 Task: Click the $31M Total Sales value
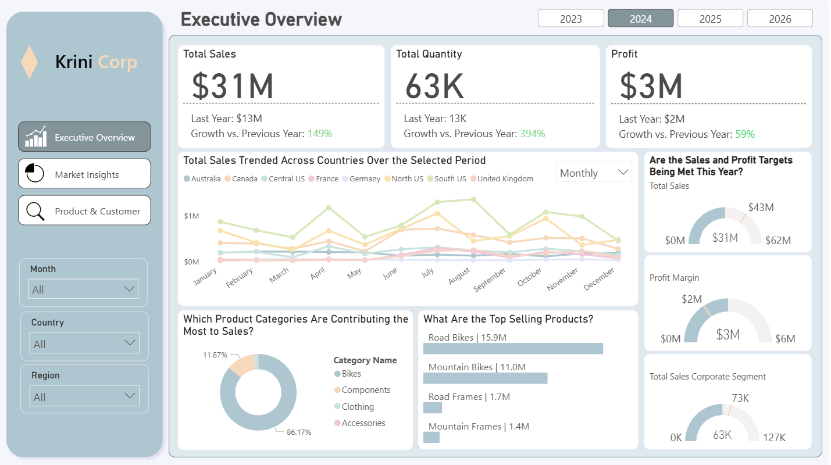(x=233, y=85)
